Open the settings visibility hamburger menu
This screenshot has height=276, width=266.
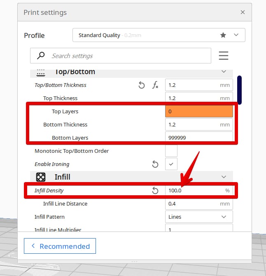point(224,56)
